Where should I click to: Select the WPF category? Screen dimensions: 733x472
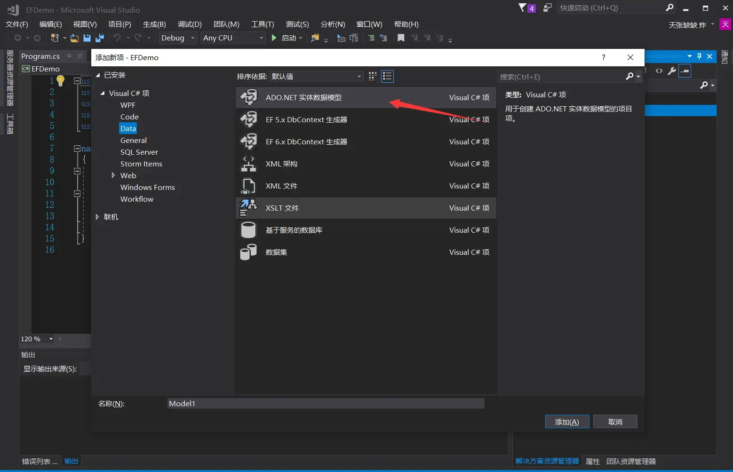(x=128, y=105)
